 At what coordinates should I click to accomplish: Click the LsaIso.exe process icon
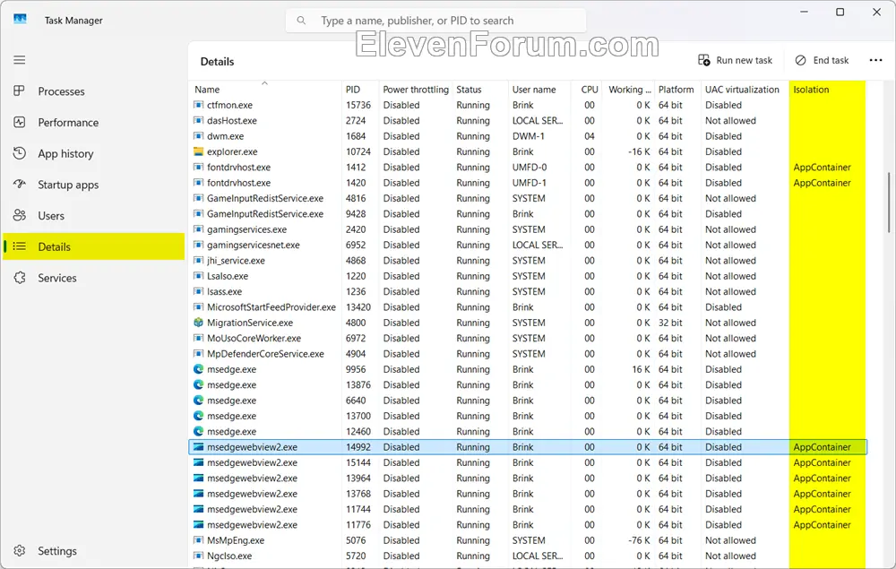[x=198, y=275]
